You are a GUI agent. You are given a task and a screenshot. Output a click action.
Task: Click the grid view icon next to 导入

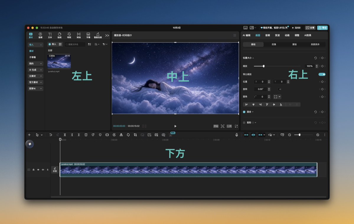(60, 44)
